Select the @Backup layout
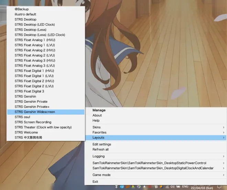The height and width of the screenshot is (190, 227). pyautogui.click(x=46, y=9)
